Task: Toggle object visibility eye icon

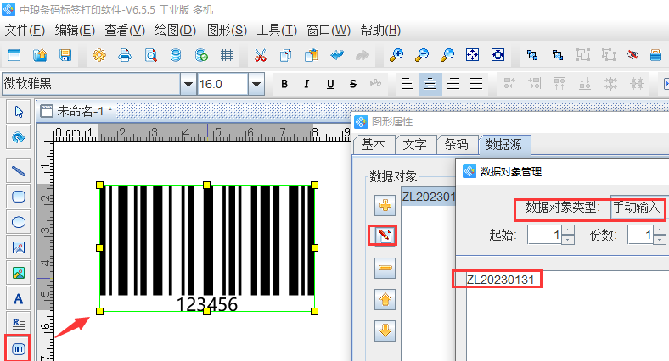Action: tap(632, 55)
